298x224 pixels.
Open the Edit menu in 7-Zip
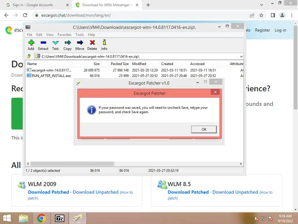coord(39,35)
